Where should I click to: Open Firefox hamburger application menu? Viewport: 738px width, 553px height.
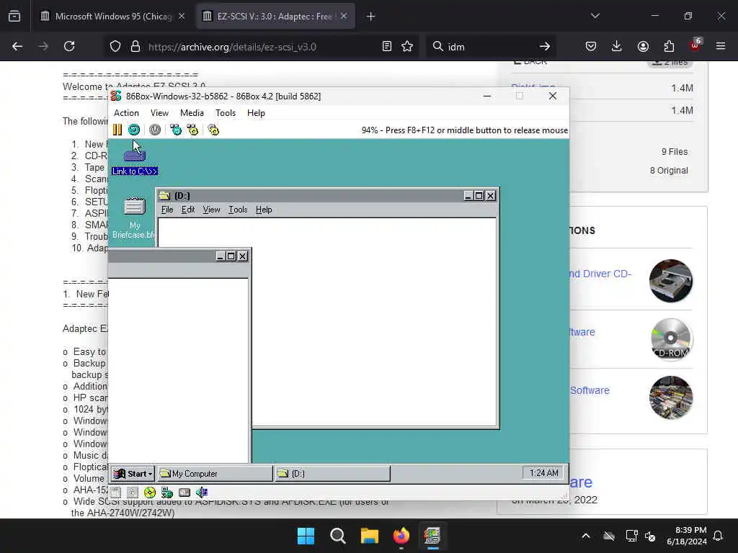tap(721, 47)
